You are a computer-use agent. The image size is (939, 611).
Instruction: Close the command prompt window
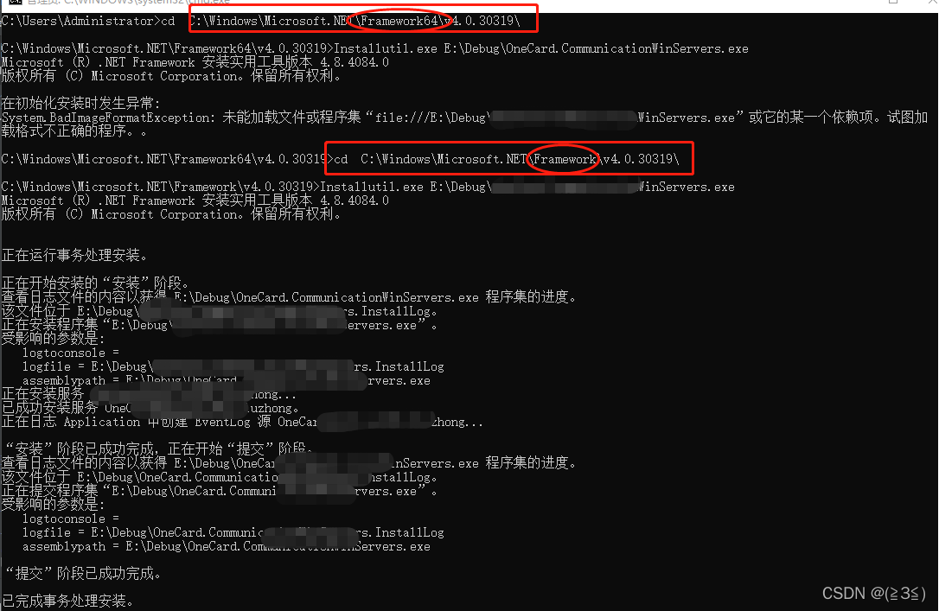(931, 2)
